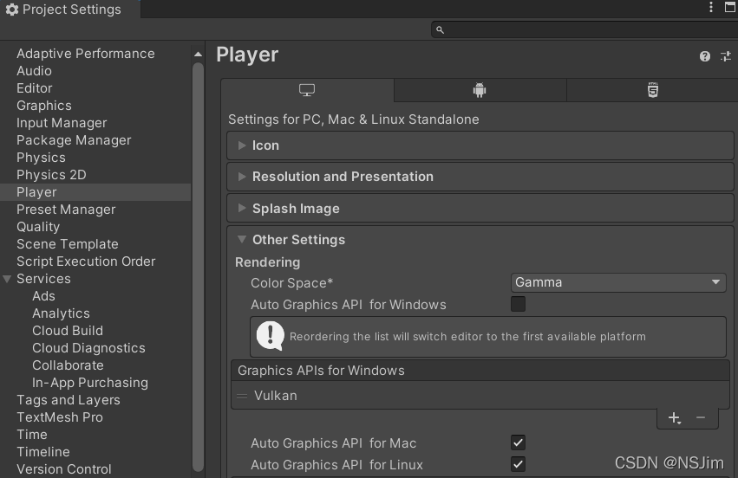Open the Android platform settings tab
The image size is (738, 478).
480,90
